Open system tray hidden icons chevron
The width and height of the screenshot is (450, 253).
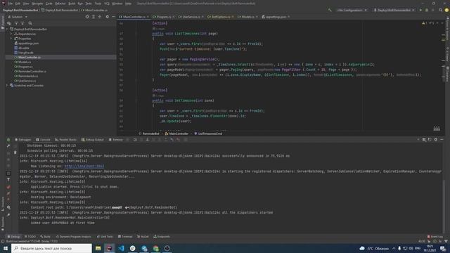tap(394, 248)
